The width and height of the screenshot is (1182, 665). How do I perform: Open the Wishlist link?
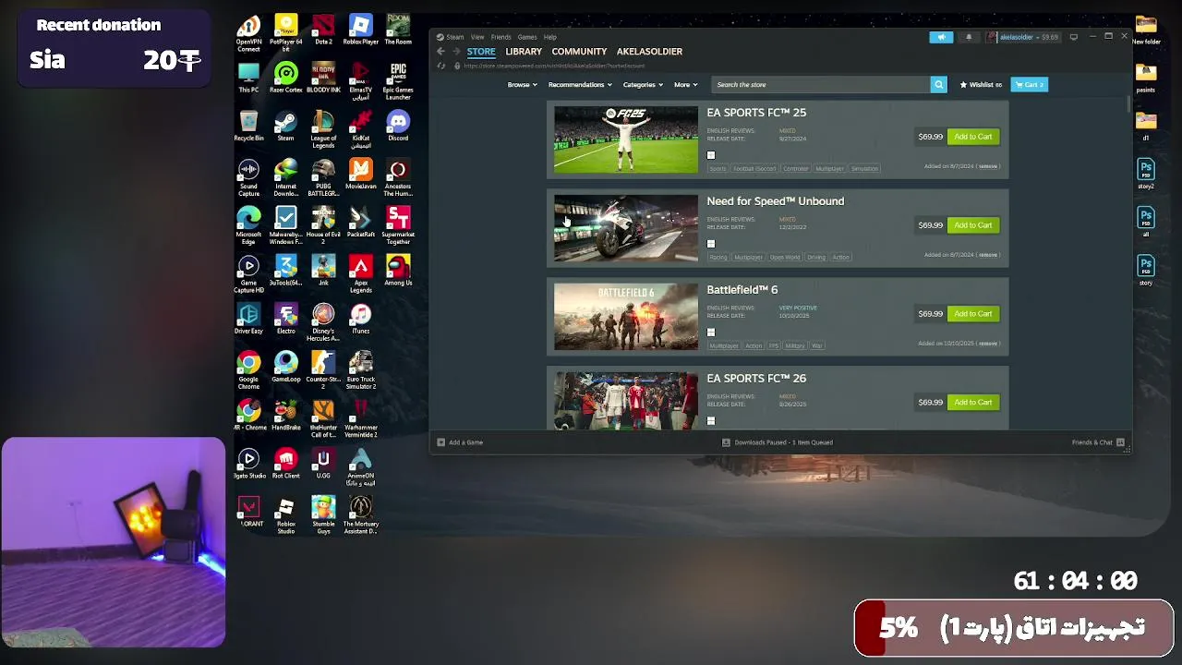981,84
